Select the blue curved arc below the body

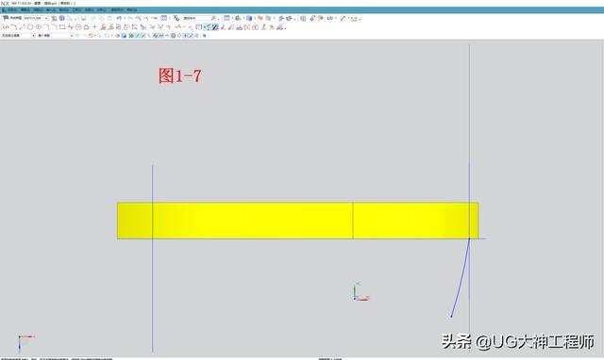[461, 278]
